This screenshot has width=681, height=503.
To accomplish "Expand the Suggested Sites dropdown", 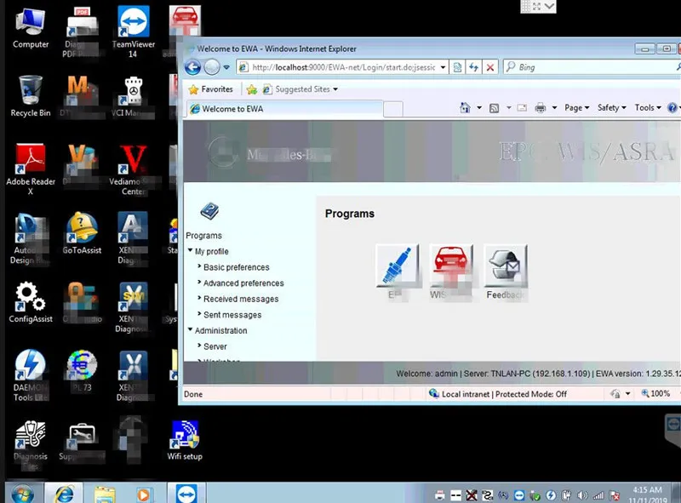I will [335, 89].
